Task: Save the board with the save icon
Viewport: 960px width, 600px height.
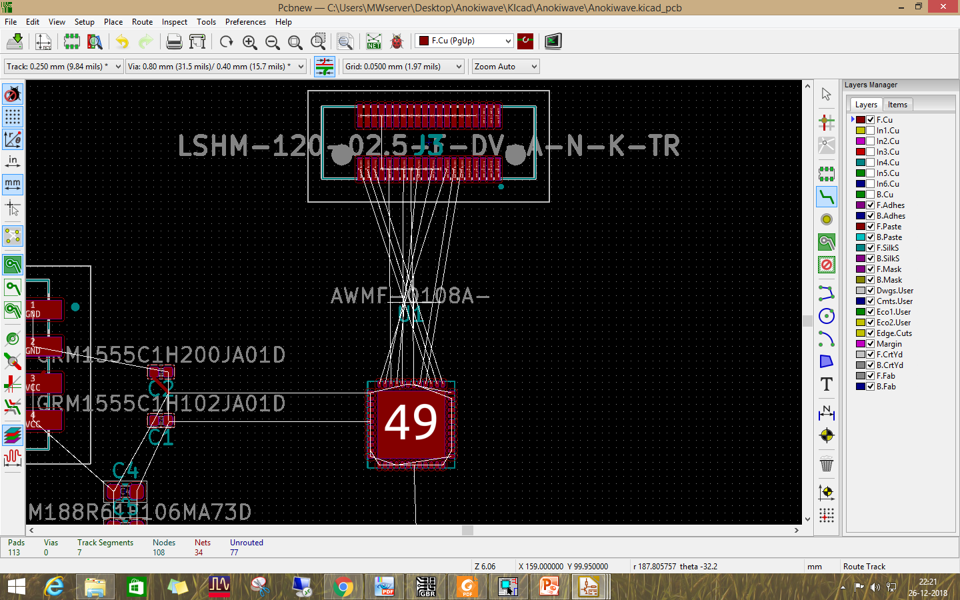Action: (x=15, y=41)
